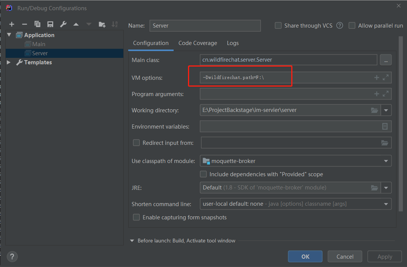The image size is (407, 267).
Task: Collapse the Before launch section
Action: 132,241
